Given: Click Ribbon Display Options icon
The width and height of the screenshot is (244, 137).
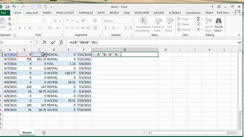Looking at the screenshot, I should [219, 7].
